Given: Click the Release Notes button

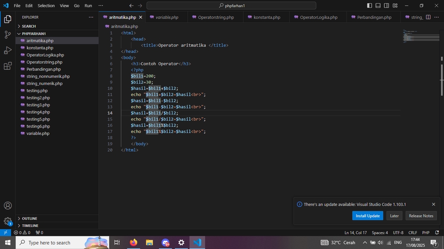Looking at the screenshot, I should [421, 216].
